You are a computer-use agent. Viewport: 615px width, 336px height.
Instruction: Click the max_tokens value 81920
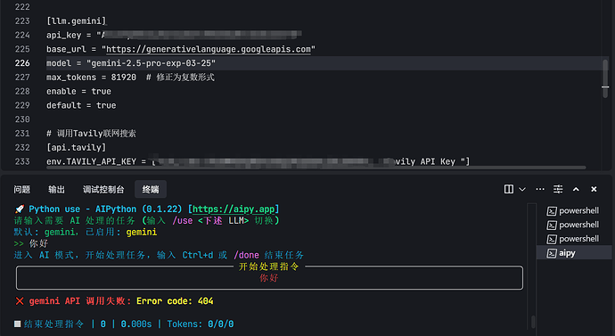(124, 78)
